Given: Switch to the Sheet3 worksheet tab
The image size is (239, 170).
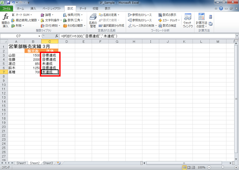Looking at the screenshot, I should (48, 163).
